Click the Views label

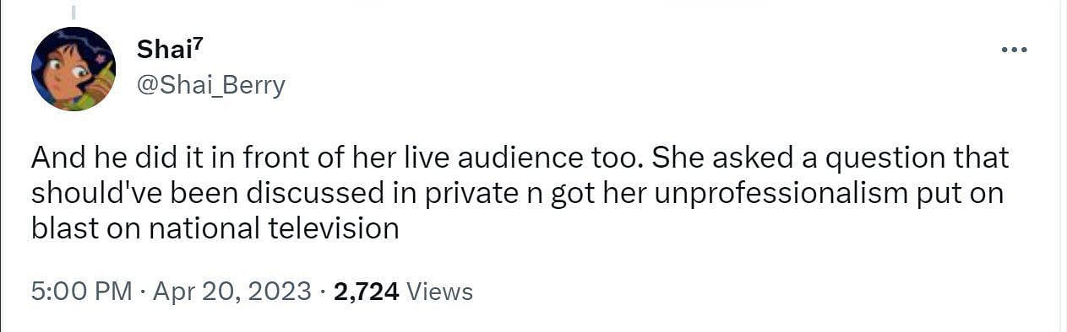coord(439,292)
